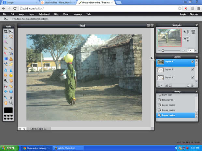The width and height of the screenshot is (202, 151).
Task: Select the Move tool
Action: (11, 31)
